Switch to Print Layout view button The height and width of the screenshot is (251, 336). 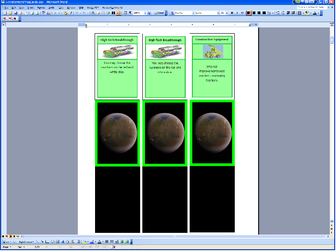pyautogui.click(x=10, y=236)
